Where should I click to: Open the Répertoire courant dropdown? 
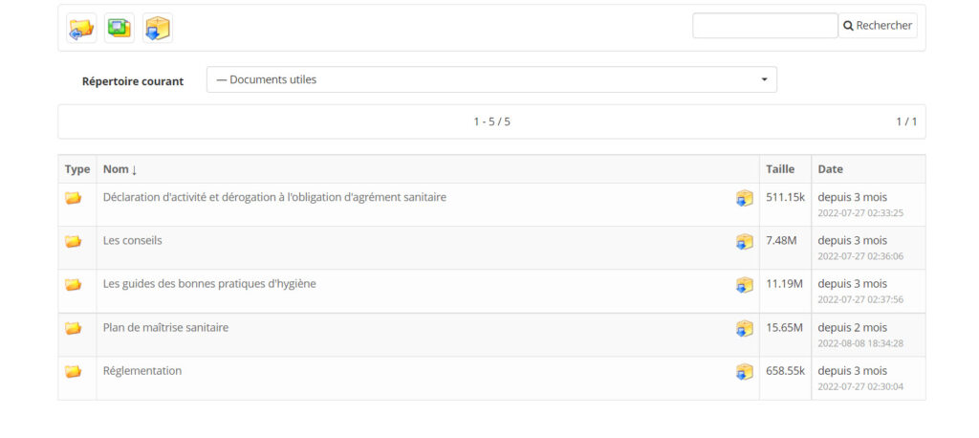pyautogui.click(x=491, y=79)
